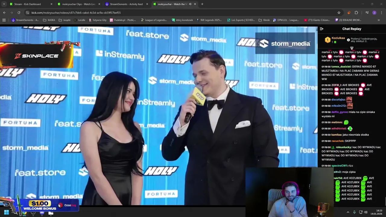Image resolution: width=386 pixels, height=217 pixels.
Task: Click chat user discofajka
Action: [x=338, y=100]
